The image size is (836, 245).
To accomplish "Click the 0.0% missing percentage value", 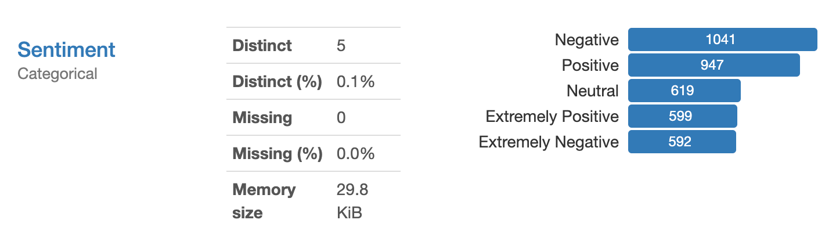I will click(355, 154).
